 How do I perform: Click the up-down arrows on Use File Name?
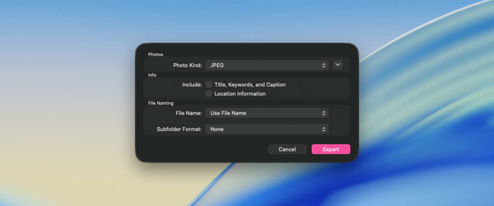[x=324, y=113]
